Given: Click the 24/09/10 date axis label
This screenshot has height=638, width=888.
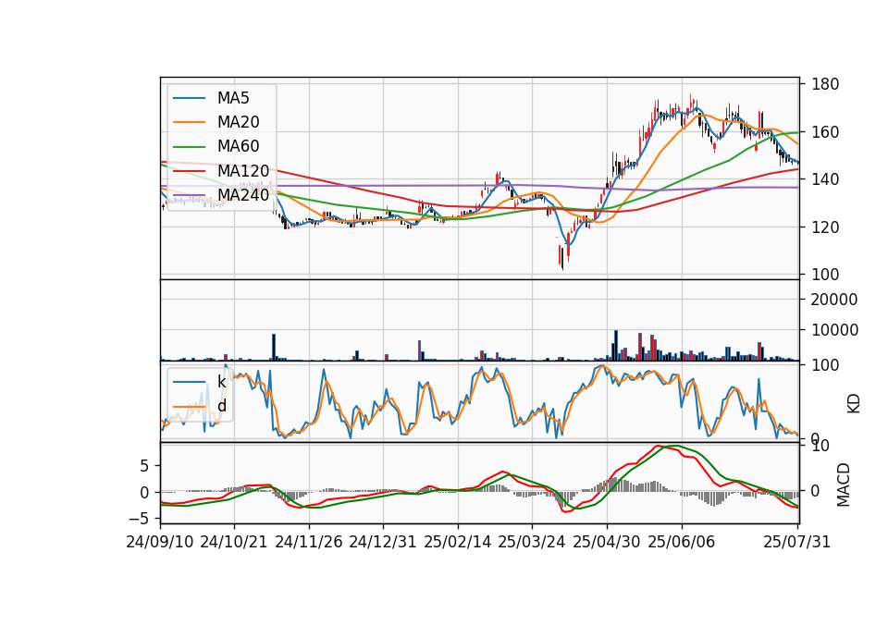Looking at the screenshot, I should coord(160,542).
